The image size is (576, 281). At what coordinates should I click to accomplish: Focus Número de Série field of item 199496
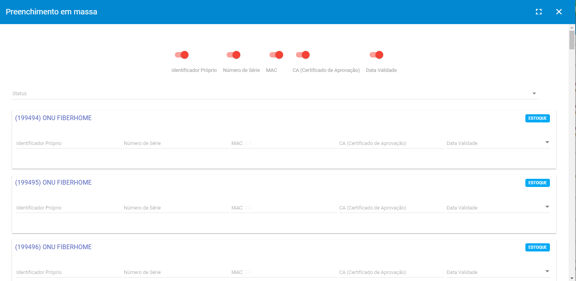click(176, 272)
